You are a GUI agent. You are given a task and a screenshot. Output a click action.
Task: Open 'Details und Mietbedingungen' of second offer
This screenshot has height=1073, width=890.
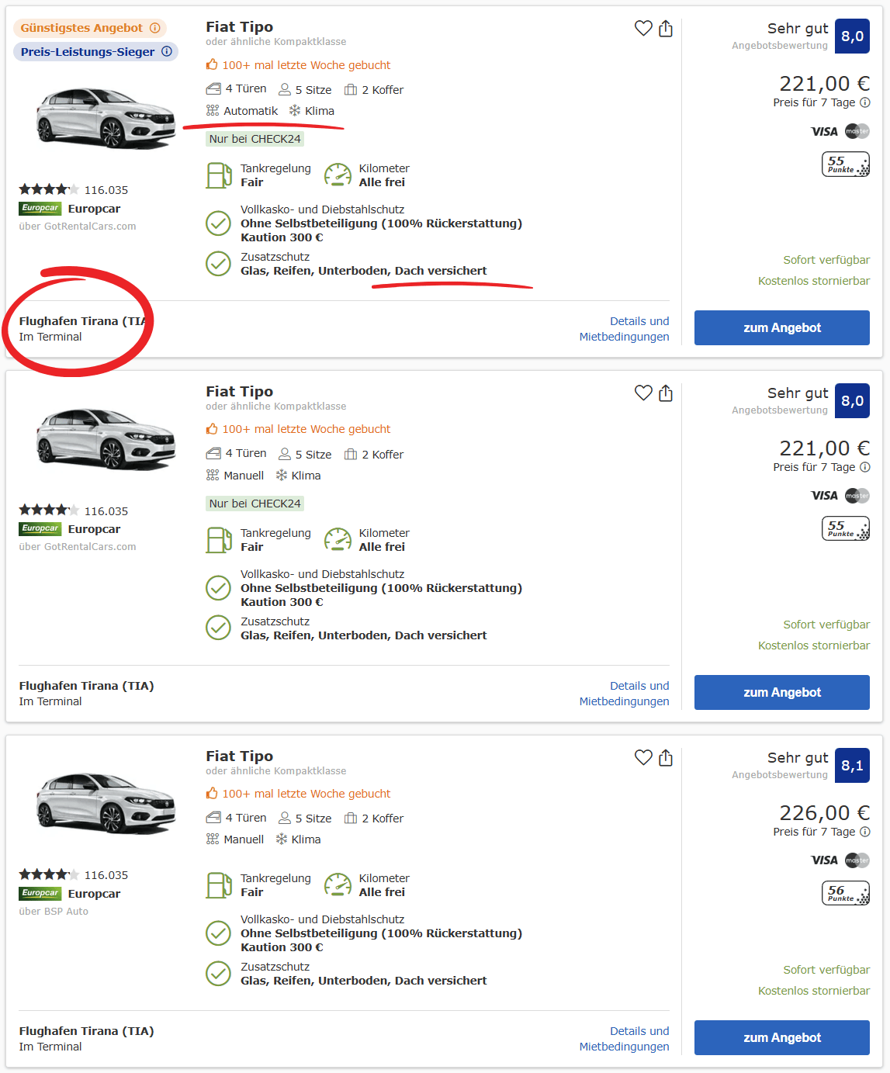pos(624,694)
